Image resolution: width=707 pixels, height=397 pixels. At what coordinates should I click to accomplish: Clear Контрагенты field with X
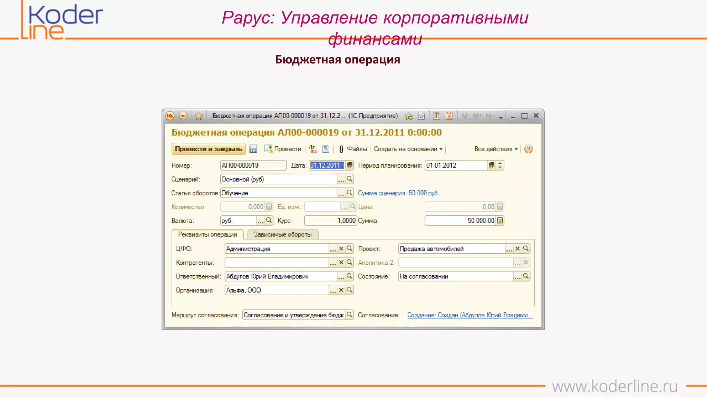click(x=341, y=263)
